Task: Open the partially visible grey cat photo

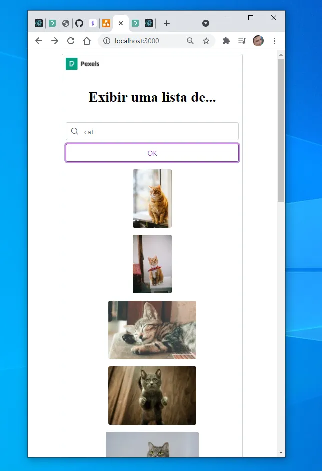Action: pos(152,444)
